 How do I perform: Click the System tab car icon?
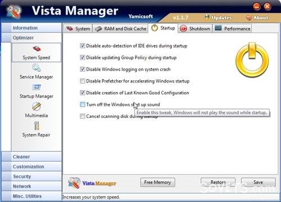click(70, 29)
